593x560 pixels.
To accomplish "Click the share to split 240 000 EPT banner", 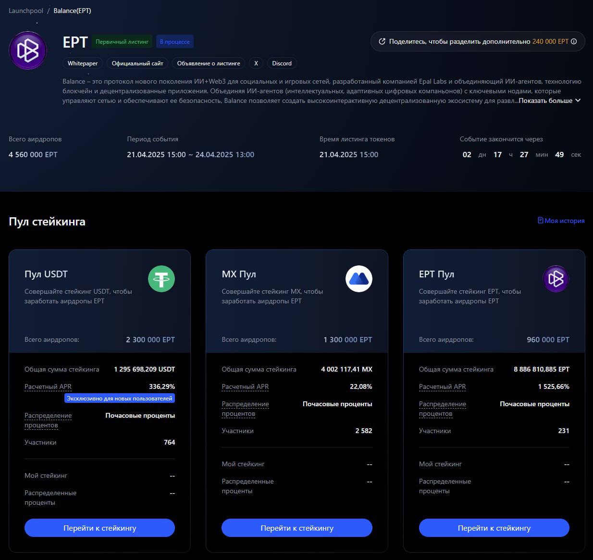I will point(478,41).
